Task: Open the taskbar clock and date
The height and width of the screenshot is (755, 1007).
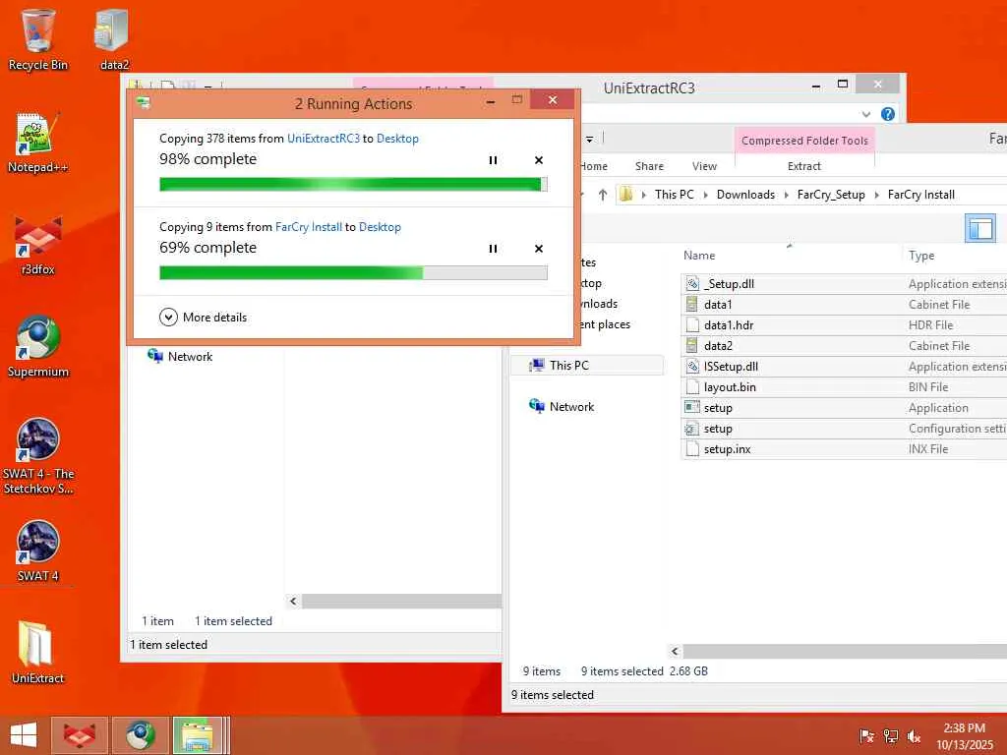Action: click(x=964, y=735)
